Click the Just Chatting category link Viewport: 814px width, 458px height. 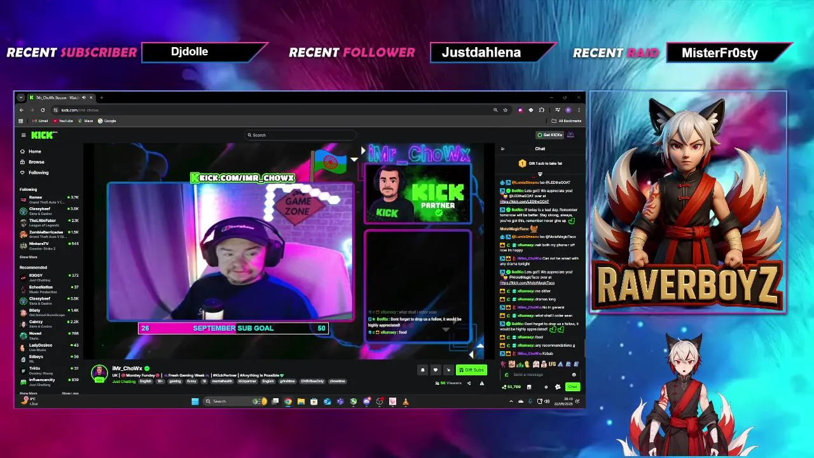[124, 381]
